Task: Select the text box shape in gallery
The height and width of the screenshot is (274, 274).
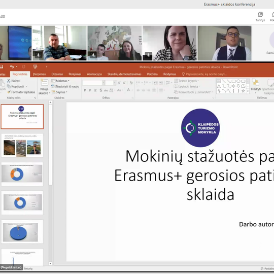Action: coord(219,81)
